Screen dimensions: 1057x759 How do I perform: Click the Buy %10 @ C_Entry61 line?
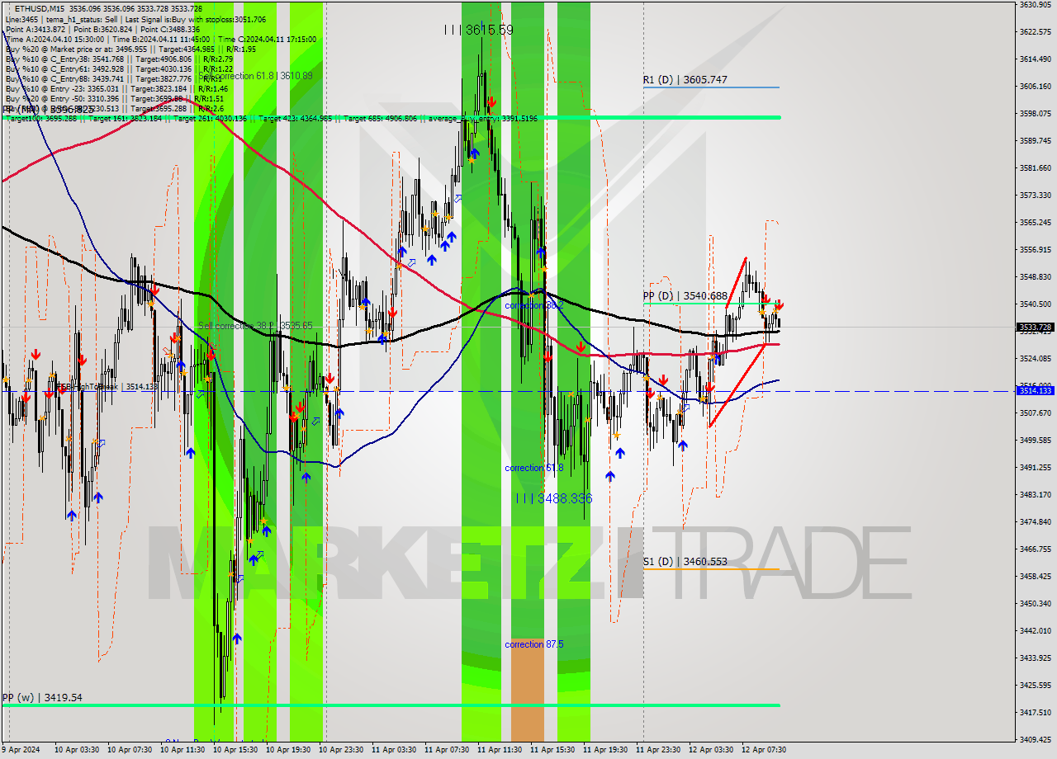click(x=120, y=69)
